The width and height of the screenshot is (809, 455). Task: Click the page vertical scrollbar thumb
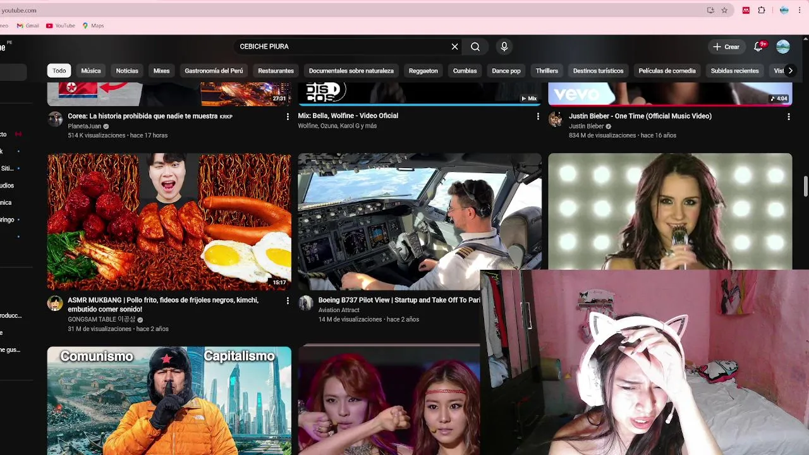pyautogui.click(x=806, y=187)
